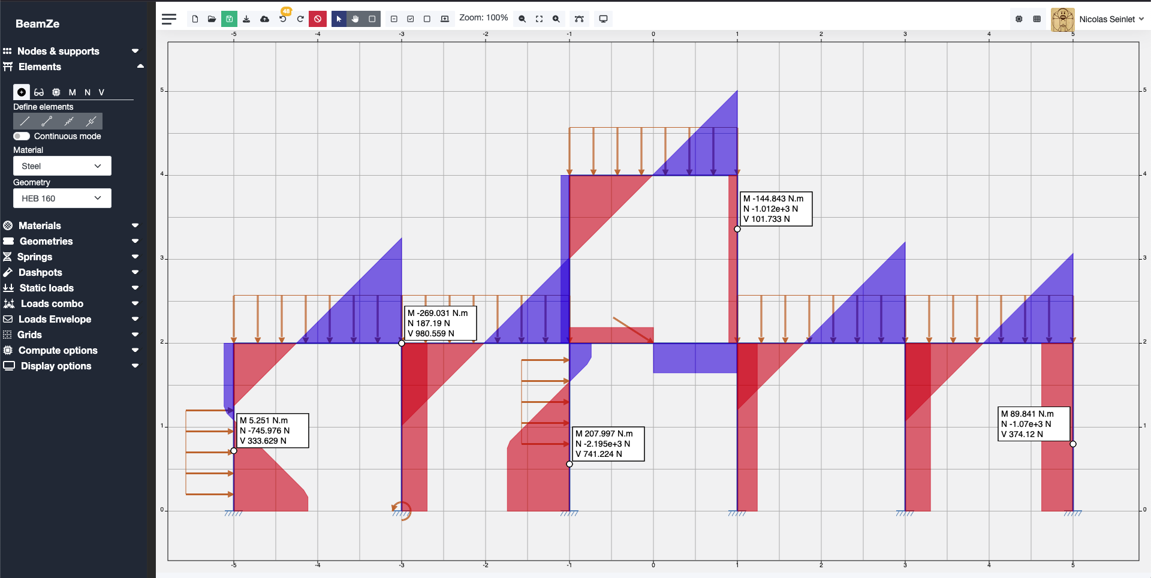Click the red cancel/forbidden toolbar toggle
The height and width of the screenshot is (578, 1151).
point(318,19)
